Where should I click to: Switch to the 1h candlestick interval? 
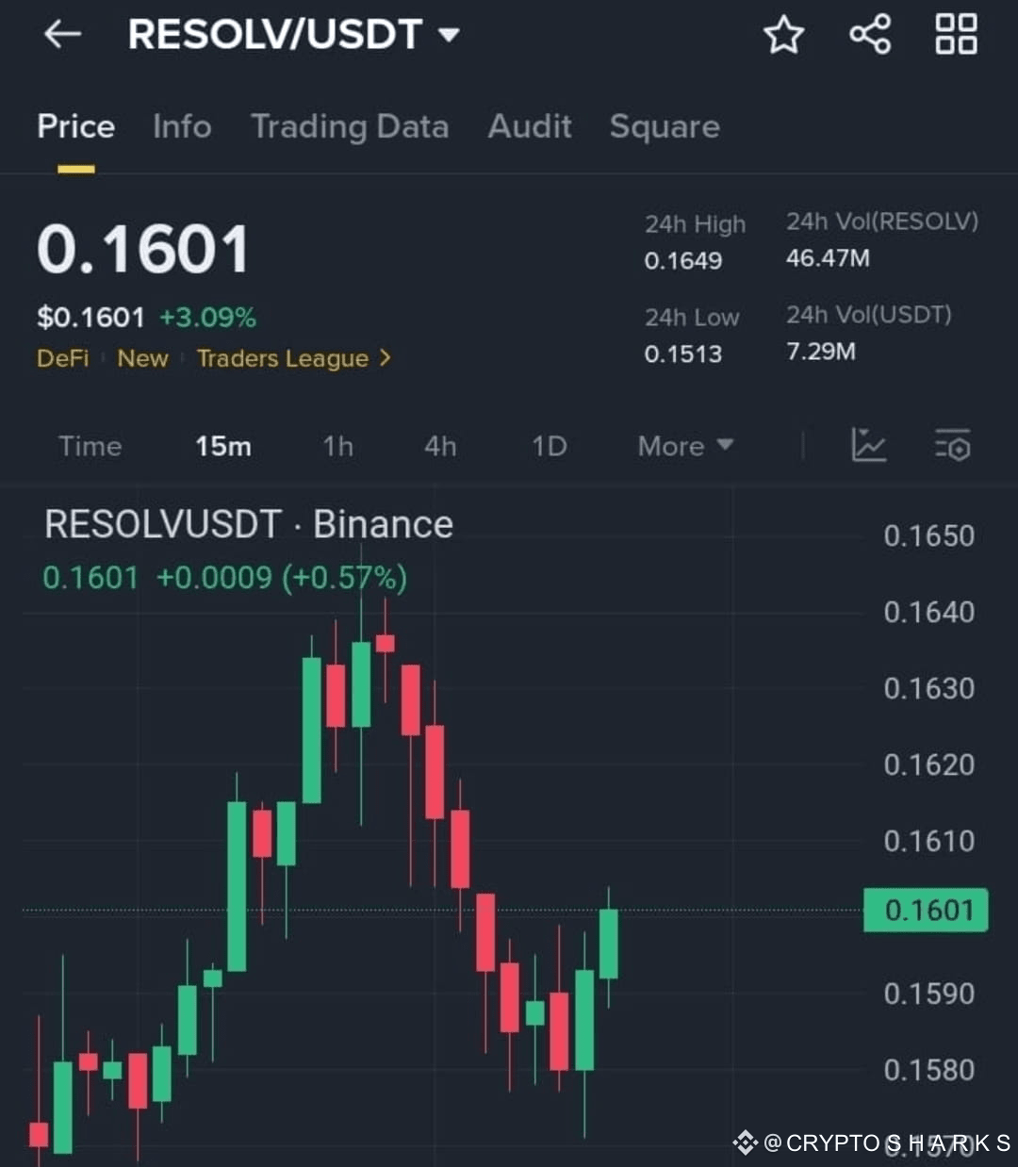tap(337, 446)
